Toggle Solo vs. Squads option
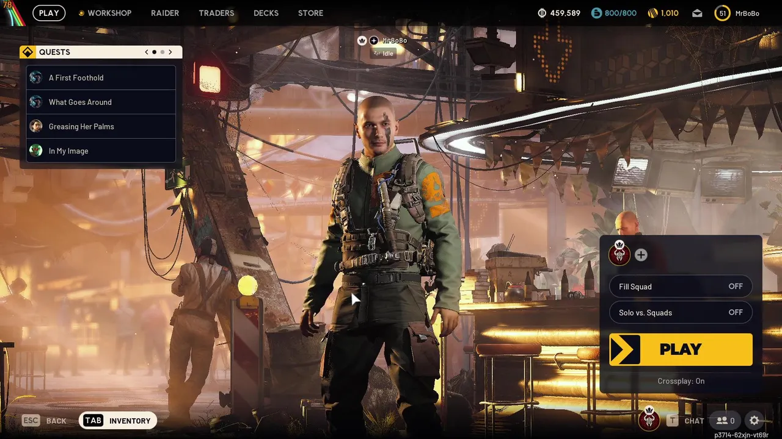 pos(681,313)
